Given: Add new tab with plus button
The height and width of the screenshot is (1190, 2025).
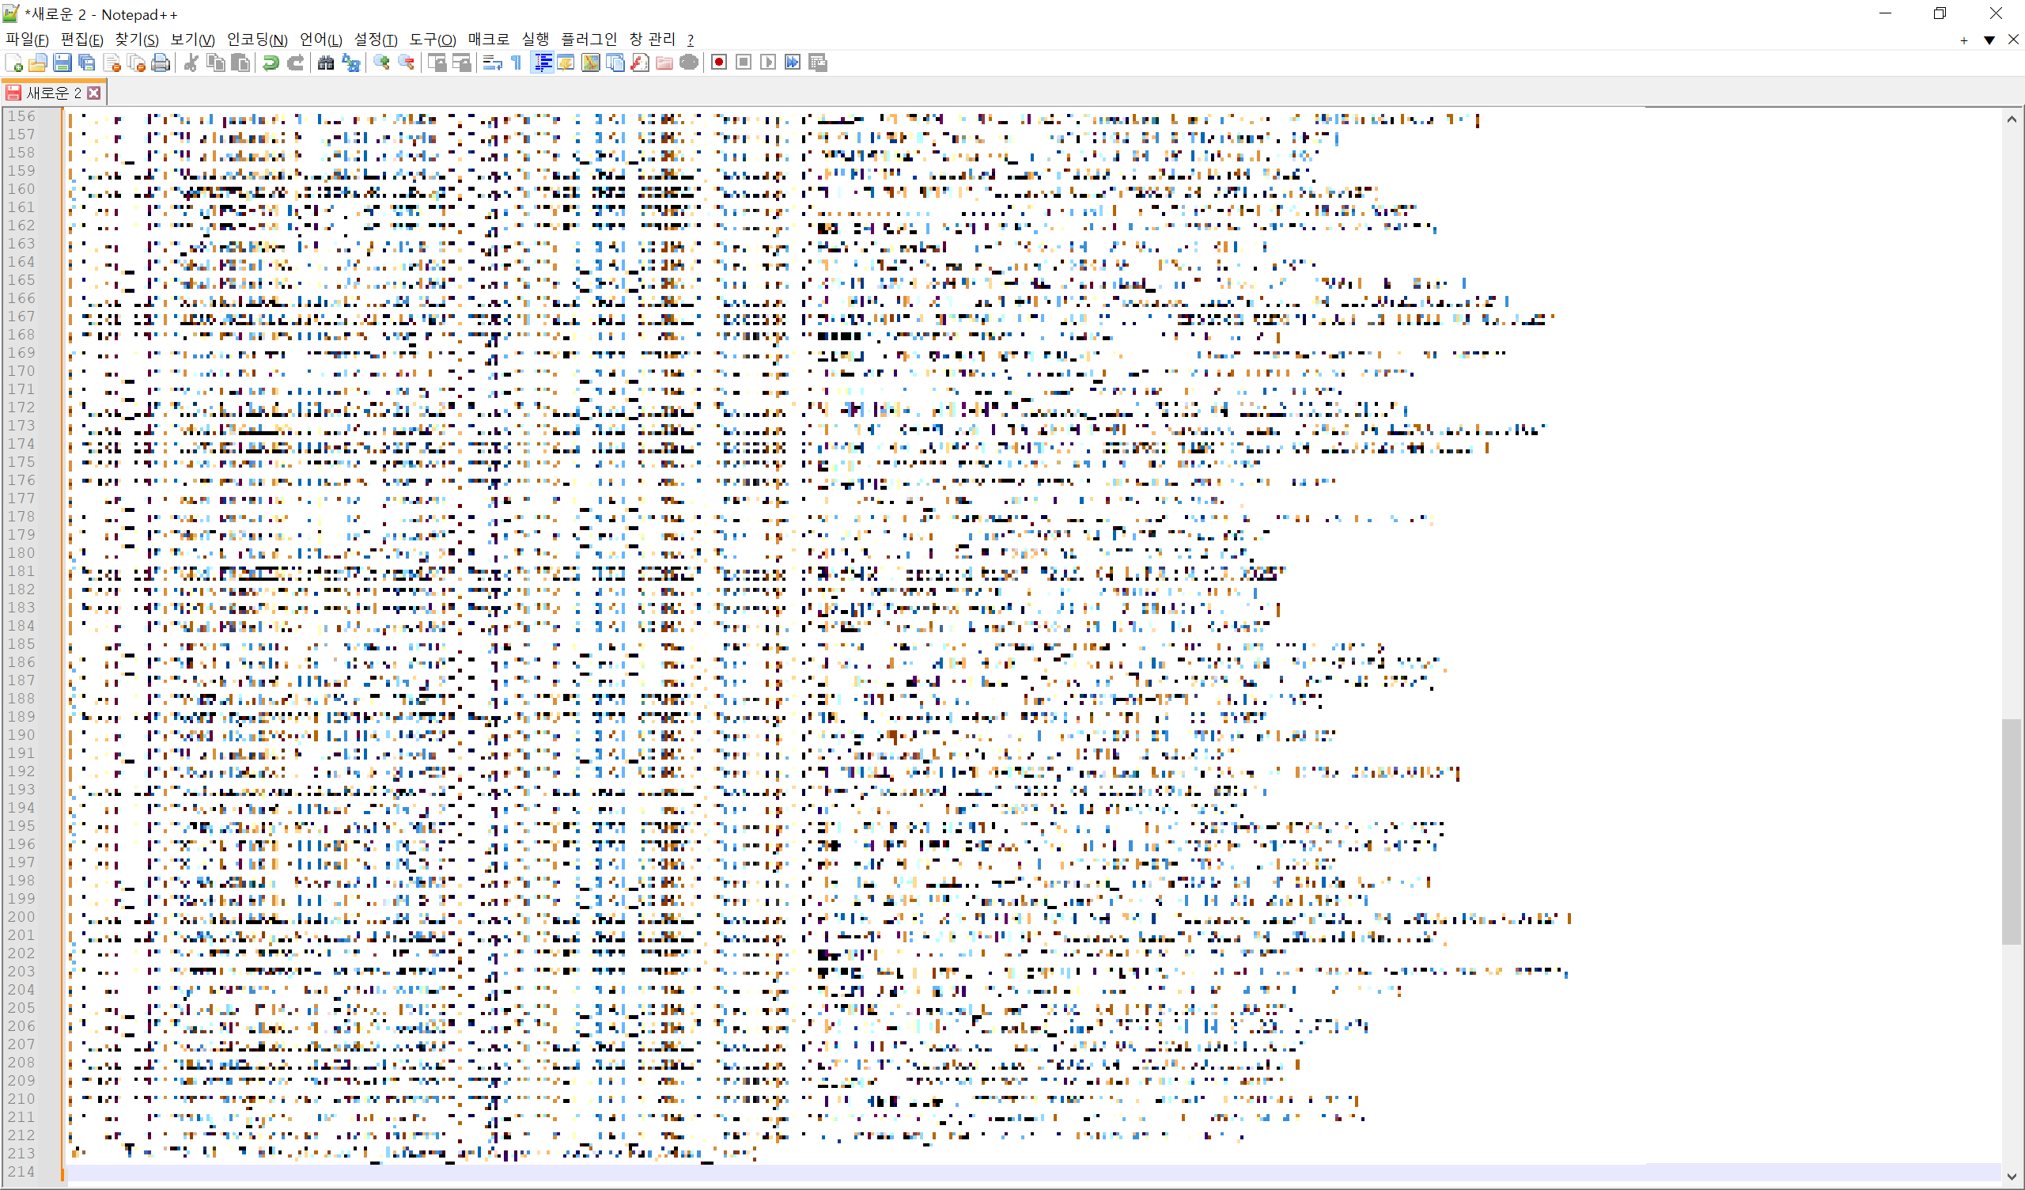Looking at the screenshot, I should point(1963,40).
